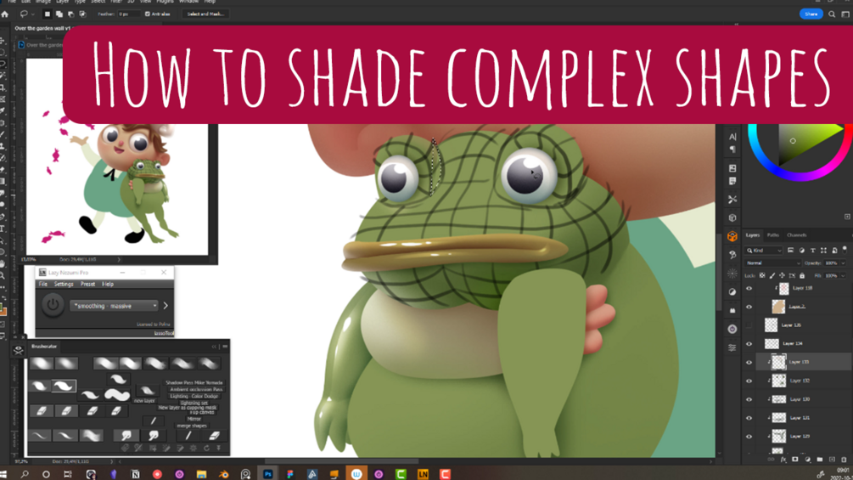Click Ambient occlusion Pass button

pyautogui.click(x=196, y=390)
